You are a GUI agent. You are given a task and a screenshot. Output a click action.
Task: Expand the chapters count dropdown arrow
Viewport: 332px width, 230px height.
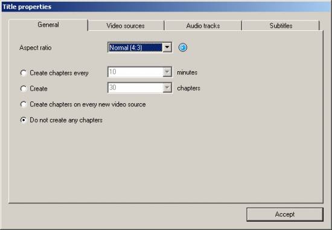pyautogui.click(x=167, y=88)
